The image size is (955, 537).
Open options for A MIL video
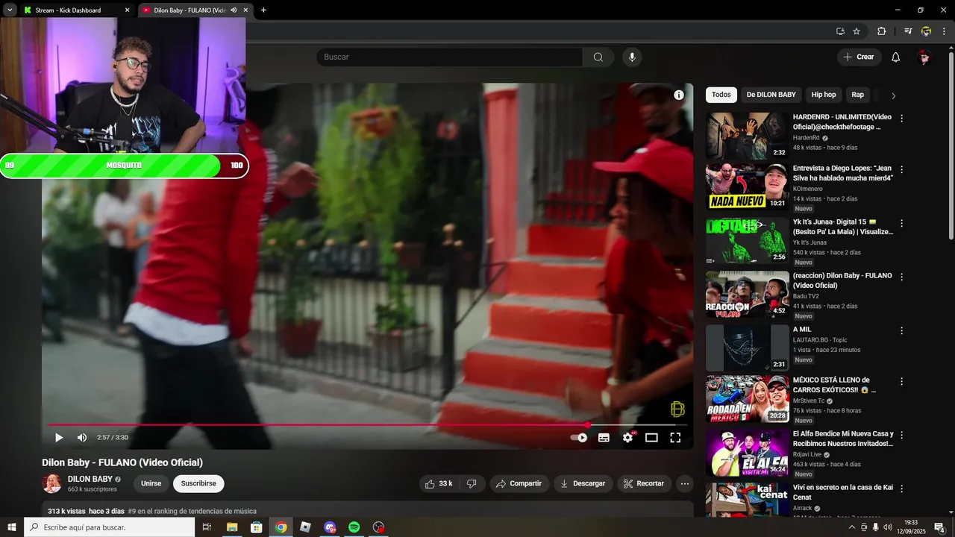[901, 330]
